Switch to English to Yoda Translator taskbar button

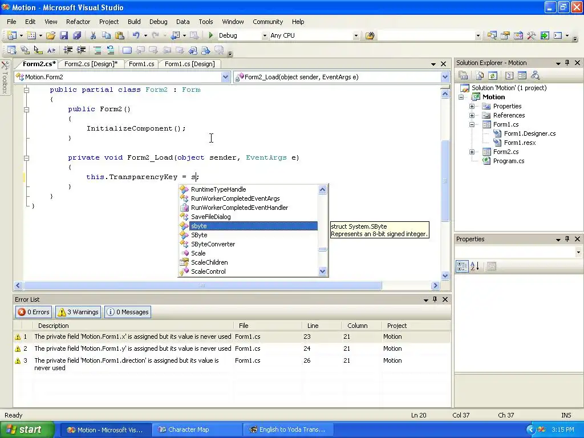pyautogui.click(x=288, y=429)
